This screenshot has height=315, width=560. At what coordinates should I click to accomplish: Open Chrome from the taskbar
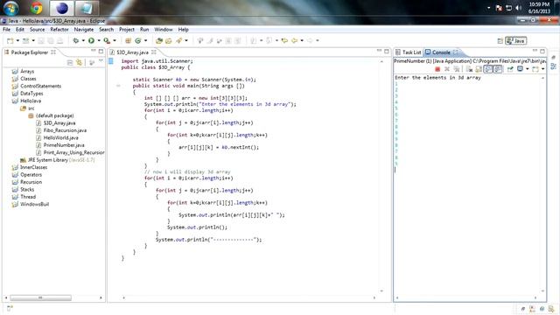37,8
